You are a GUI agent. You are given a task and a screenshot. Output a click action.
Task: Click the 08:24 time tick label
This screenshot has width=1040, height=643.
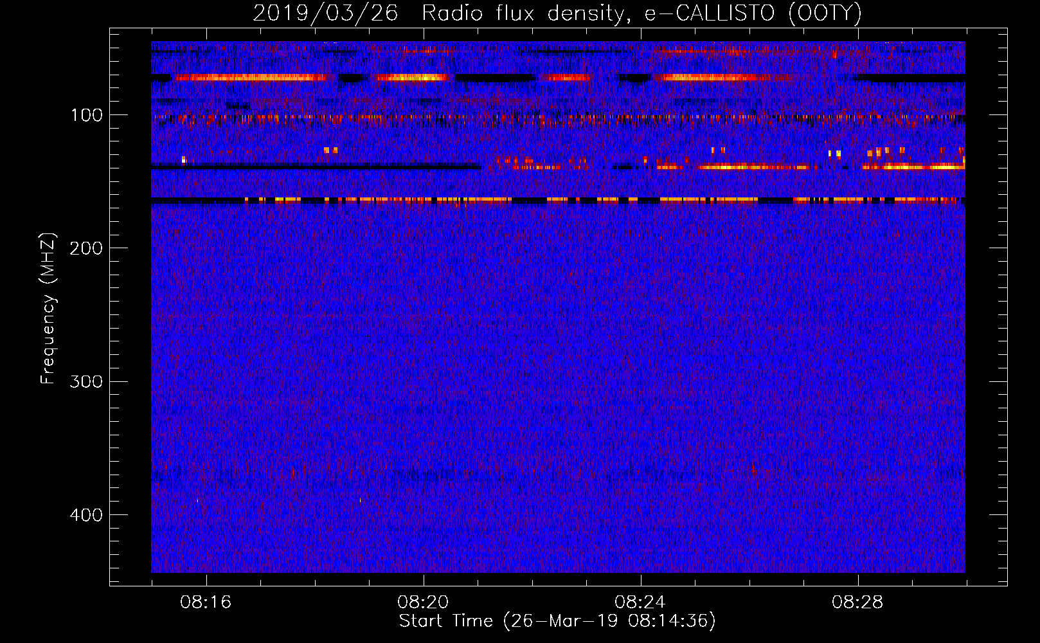coord(640,602)
